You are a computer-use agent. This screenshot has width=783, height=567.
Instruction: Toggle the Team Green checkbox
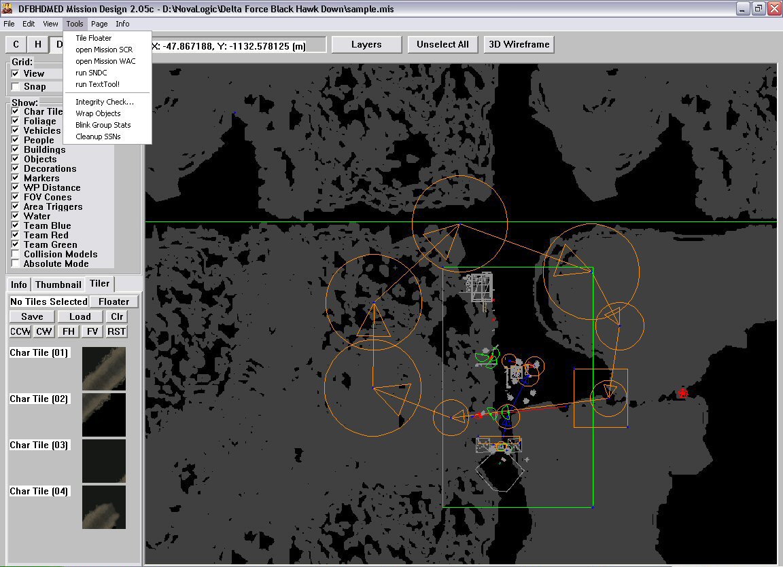click(16, 244)
